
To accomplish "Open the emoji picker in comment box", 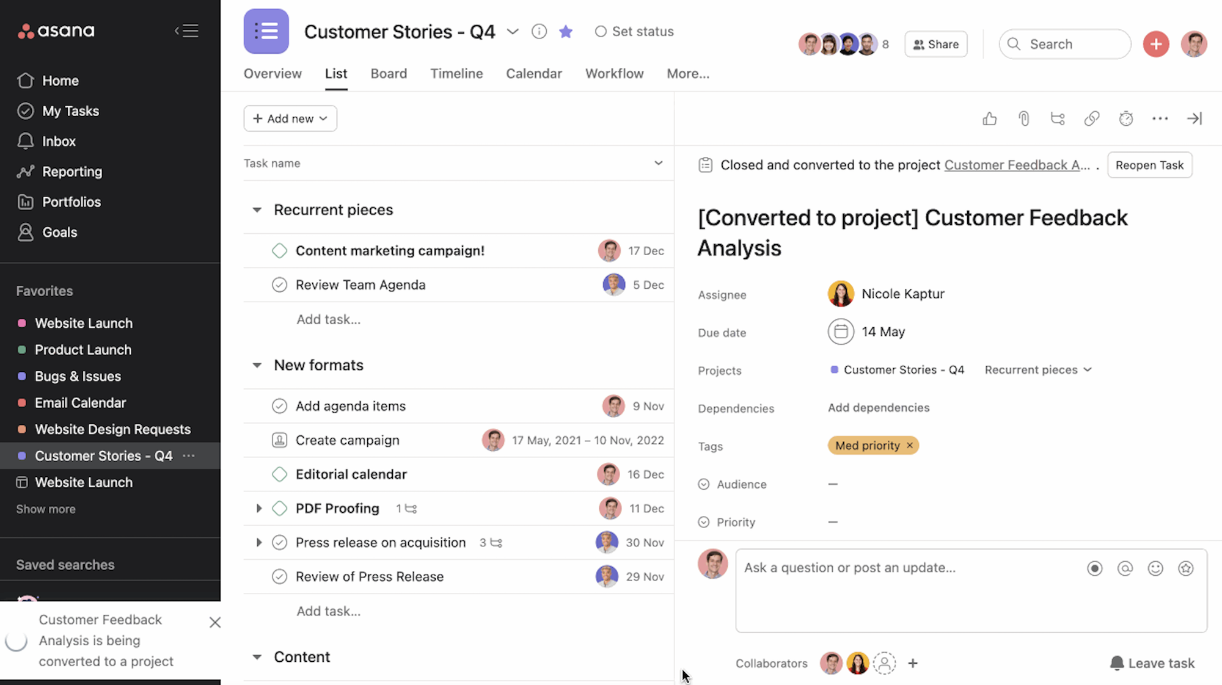I will (x=1155, y=568).
